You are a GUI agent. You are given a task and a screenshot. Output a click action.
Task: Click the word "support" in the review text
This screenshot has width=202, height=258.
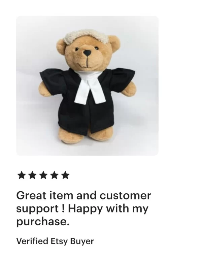click(38, 209)
